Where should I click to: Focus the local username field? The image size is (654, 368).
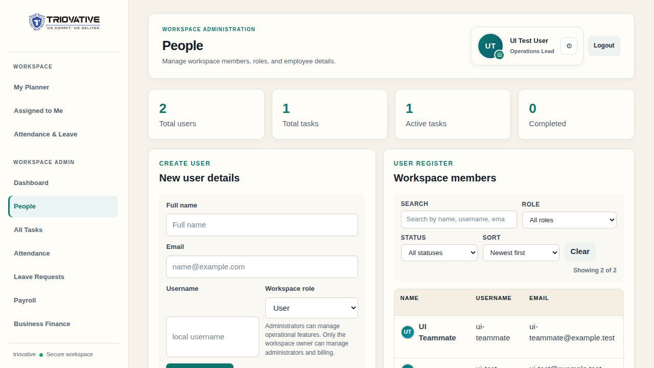coord(213,337)
